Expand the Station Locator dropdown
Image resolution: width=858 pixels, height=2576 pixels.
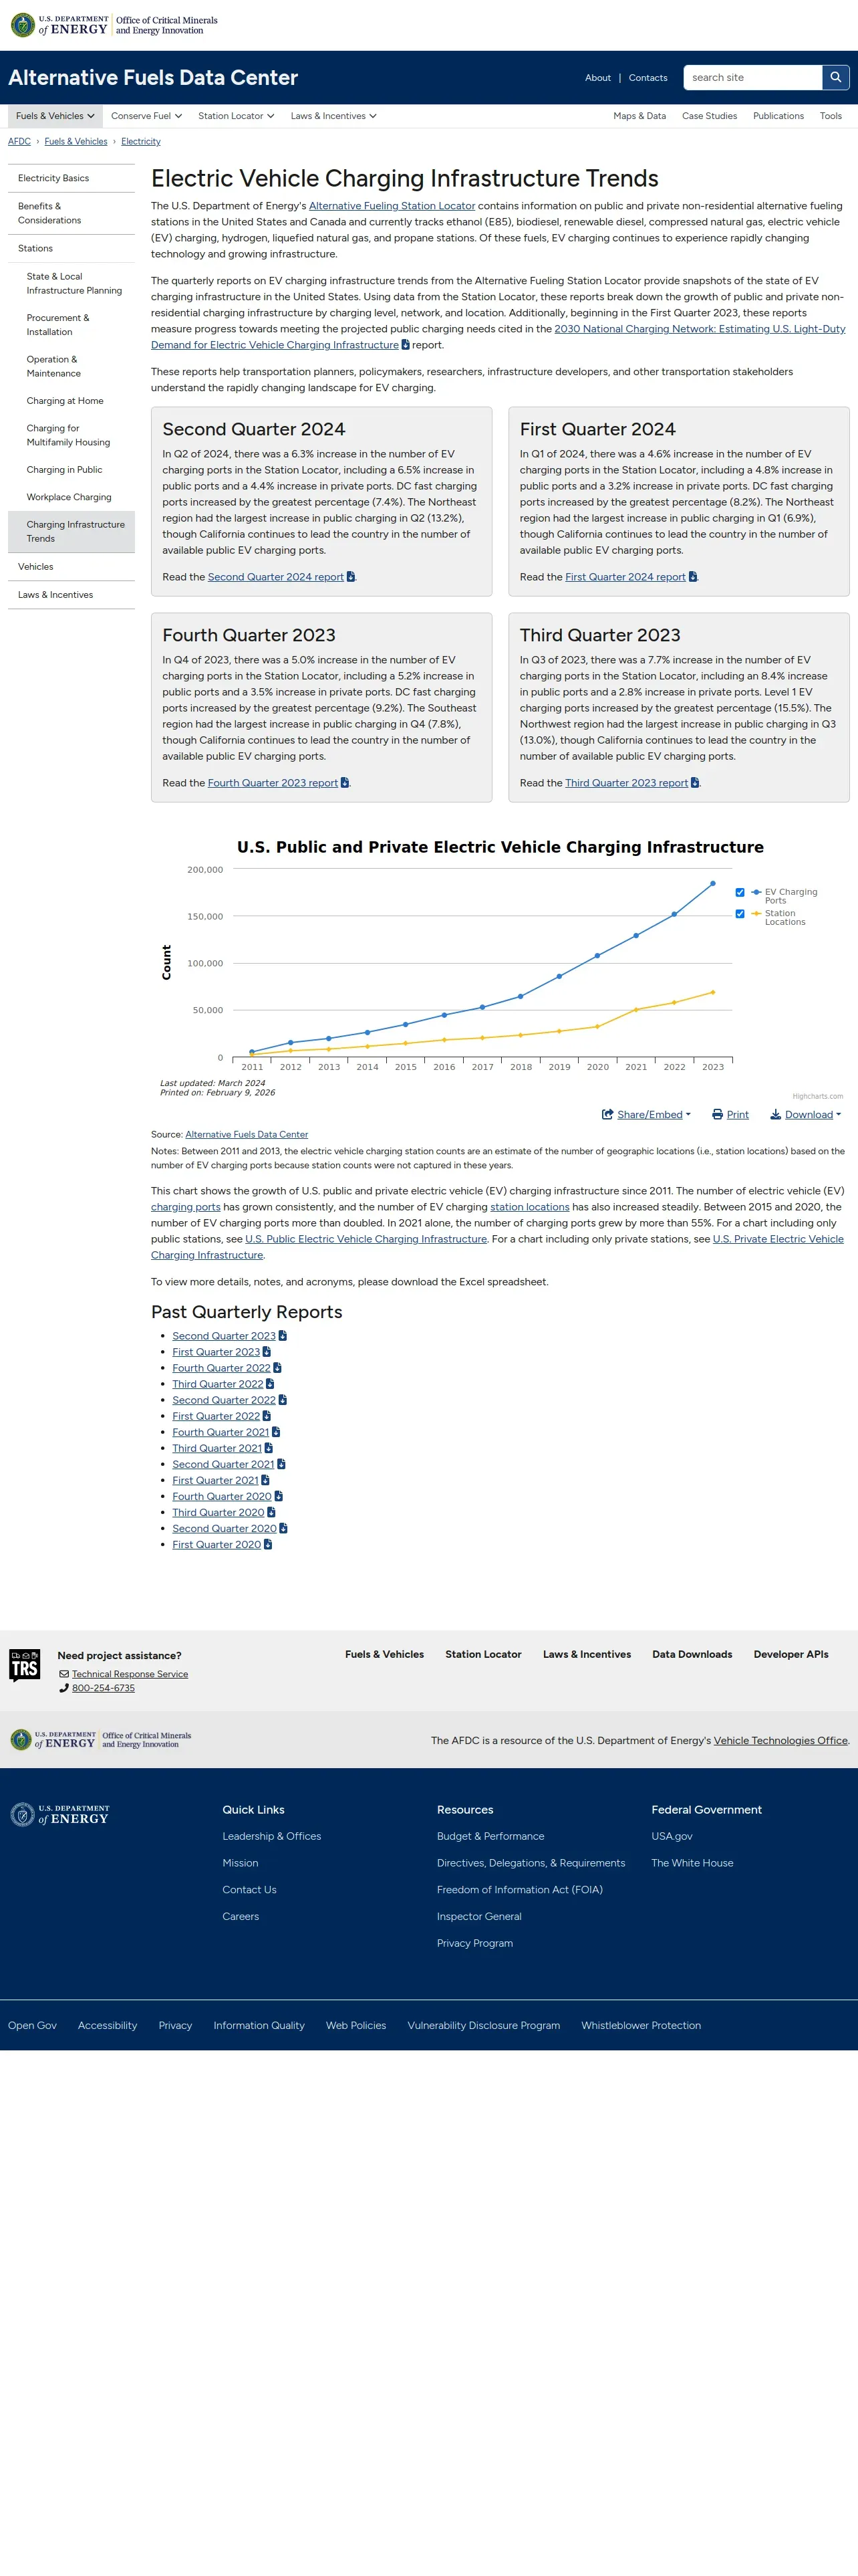pos(236,116)
